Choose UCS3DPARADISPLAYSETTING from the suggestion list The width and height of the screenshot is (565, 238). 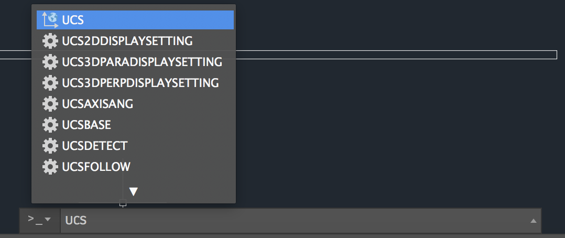point(135,62)
